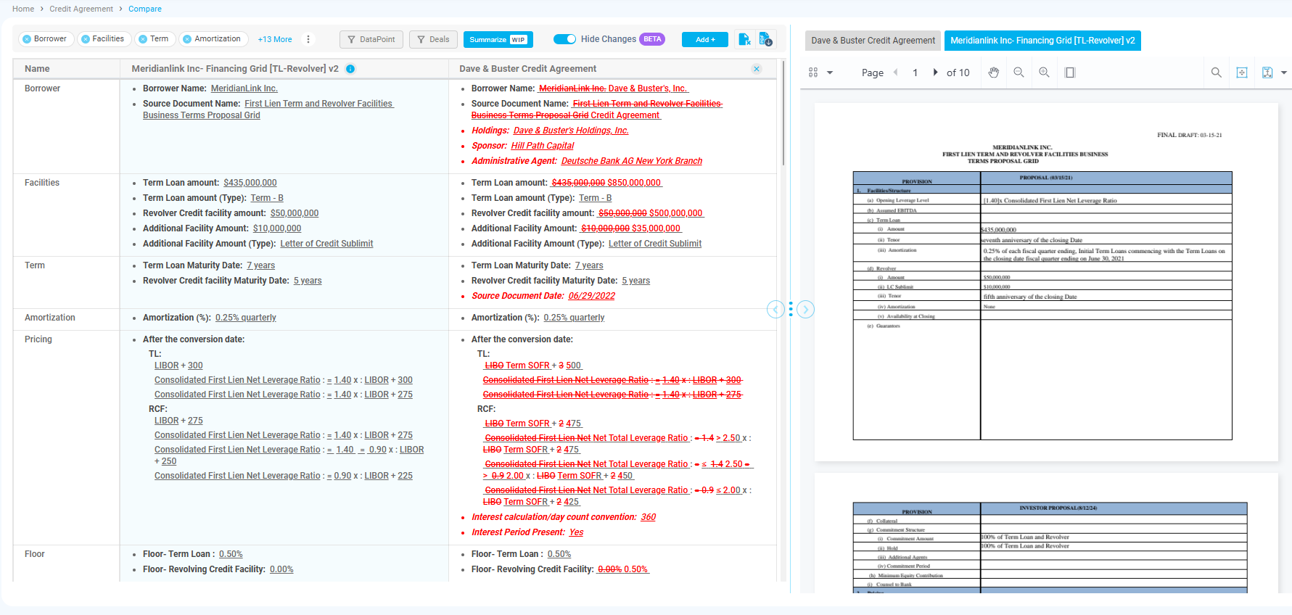
Task: Click the $850,000,000 term loan value
Action: pos(634,183)
